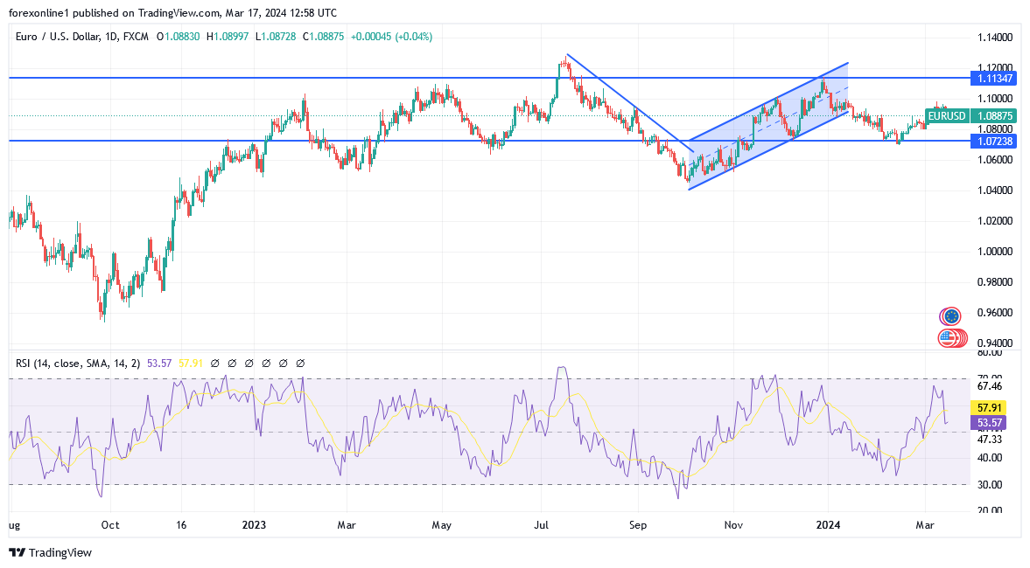The width and height of the screenshot is (1030, 568).
Task: Click the 1.14000 price scale label
Action: point(994,38)
